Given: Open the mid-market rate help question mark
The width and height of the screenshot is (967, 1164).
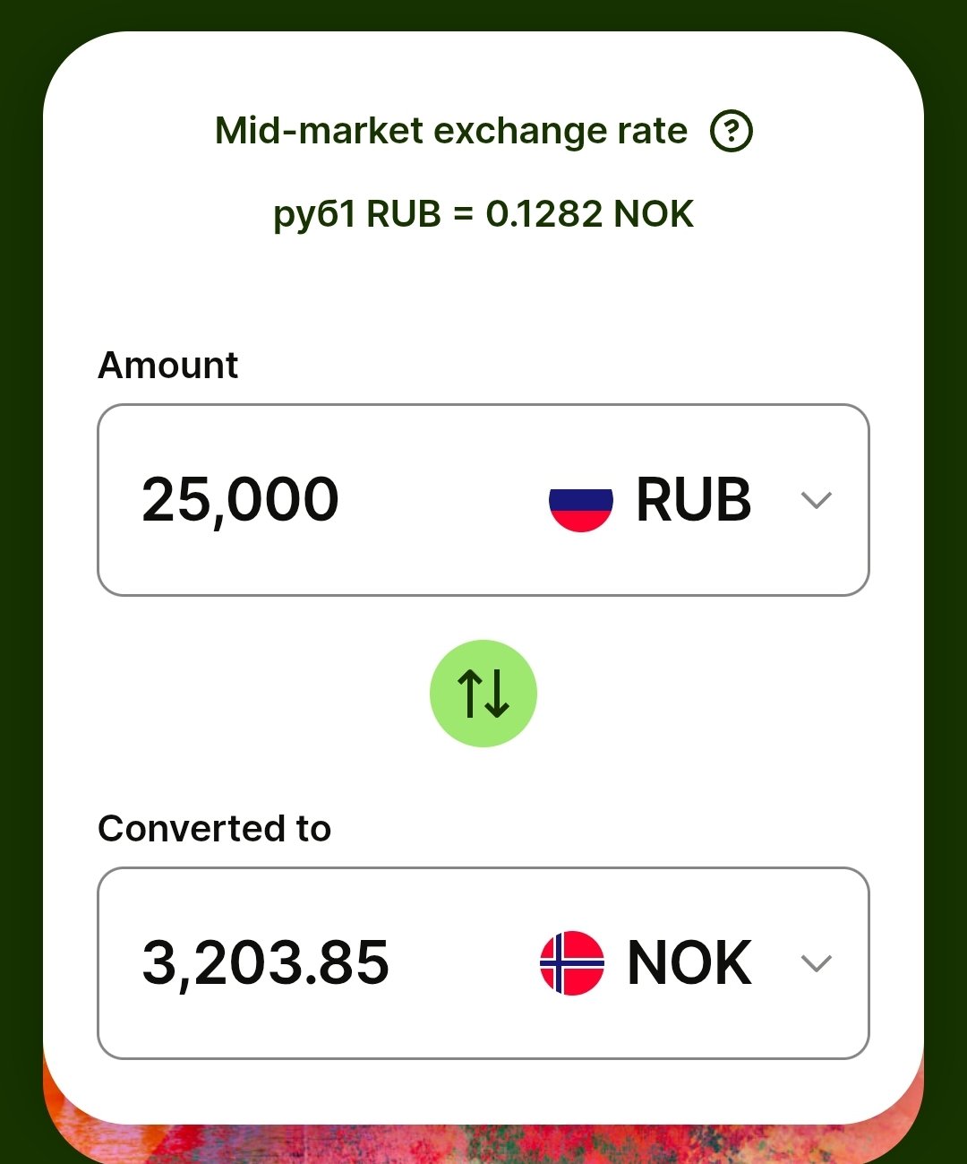Looking at the screenshot, I should pos(732,132).
